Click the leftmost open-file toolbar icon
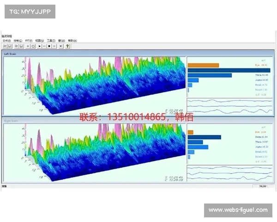Image resolution: width=277 pixels, height=222 pixels. (x=4, y=46)
